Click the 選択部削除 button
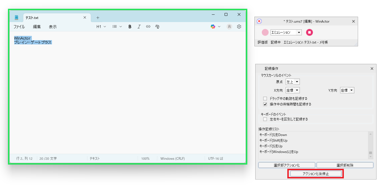Image resolution: width=385 pixels, height=190 pixels. click(x=345, y=165)
